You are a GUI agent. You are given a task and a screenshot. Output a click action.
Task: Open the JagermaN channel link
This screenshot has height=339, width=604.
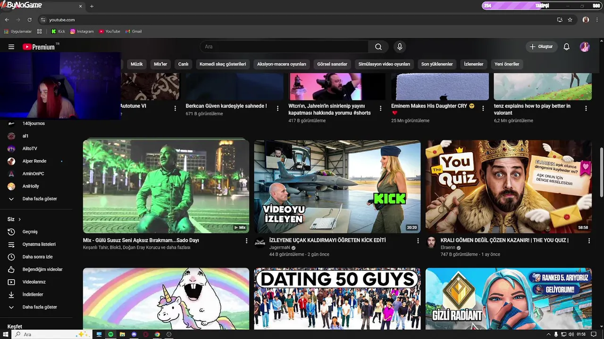279,248
